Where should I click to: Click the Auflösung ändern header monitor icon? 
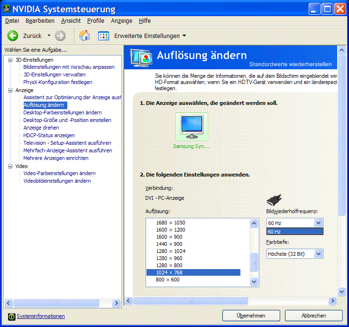pos(141,58)
